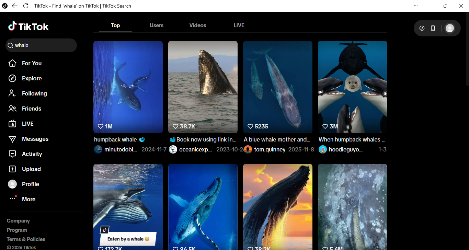Open the For You home feed
This screenshot has height=250, width=469.
(31, 63)
